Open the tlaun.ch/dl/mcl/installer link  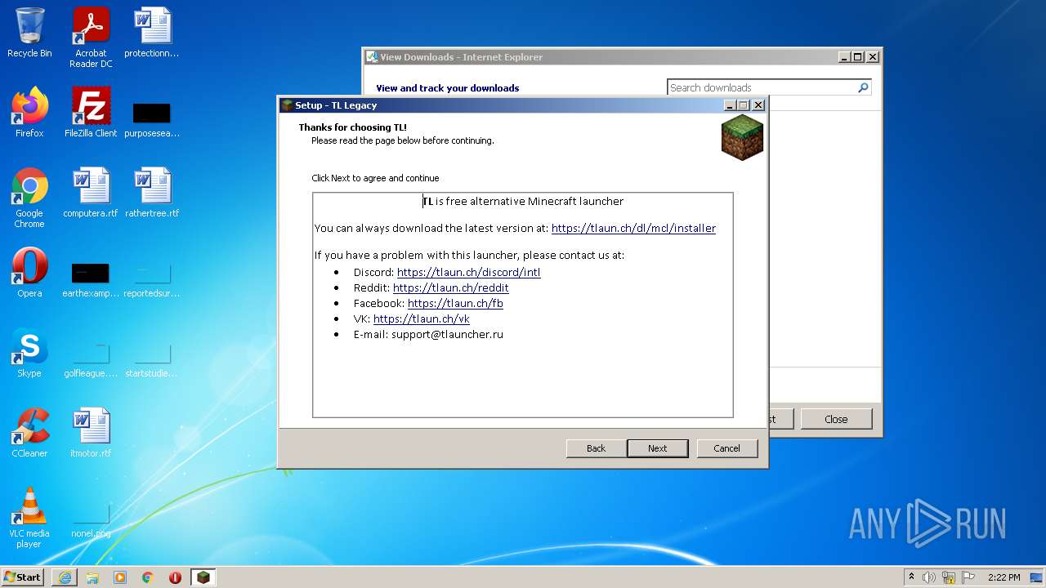[x=633, y=229]
